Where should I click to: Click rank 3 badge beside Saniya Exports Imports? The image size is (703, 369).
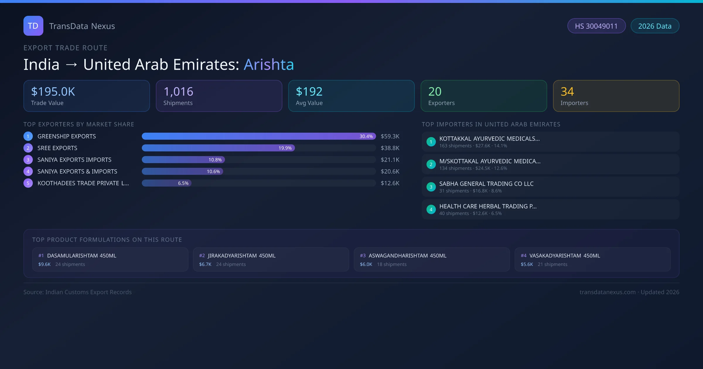pos(28,160)
